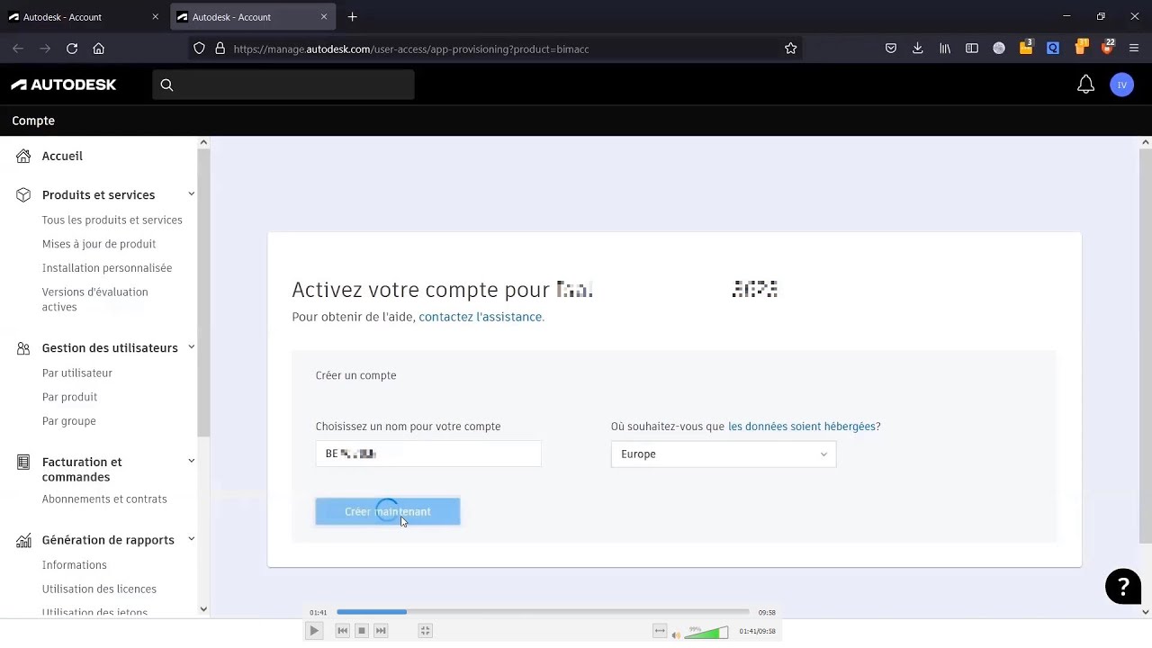Stop the video playback
This screenshot has width=1152, height=648.
point(361,631)
